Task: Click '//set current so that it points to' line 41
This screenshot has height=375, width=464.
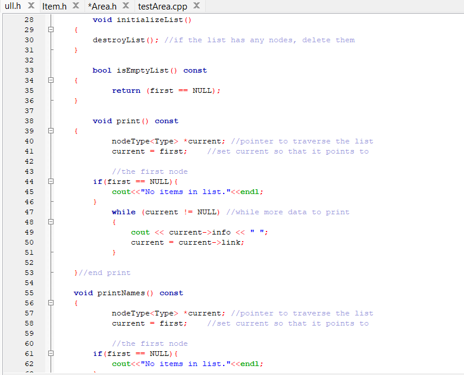Action: pyautogui.click(x=288, y=151)
